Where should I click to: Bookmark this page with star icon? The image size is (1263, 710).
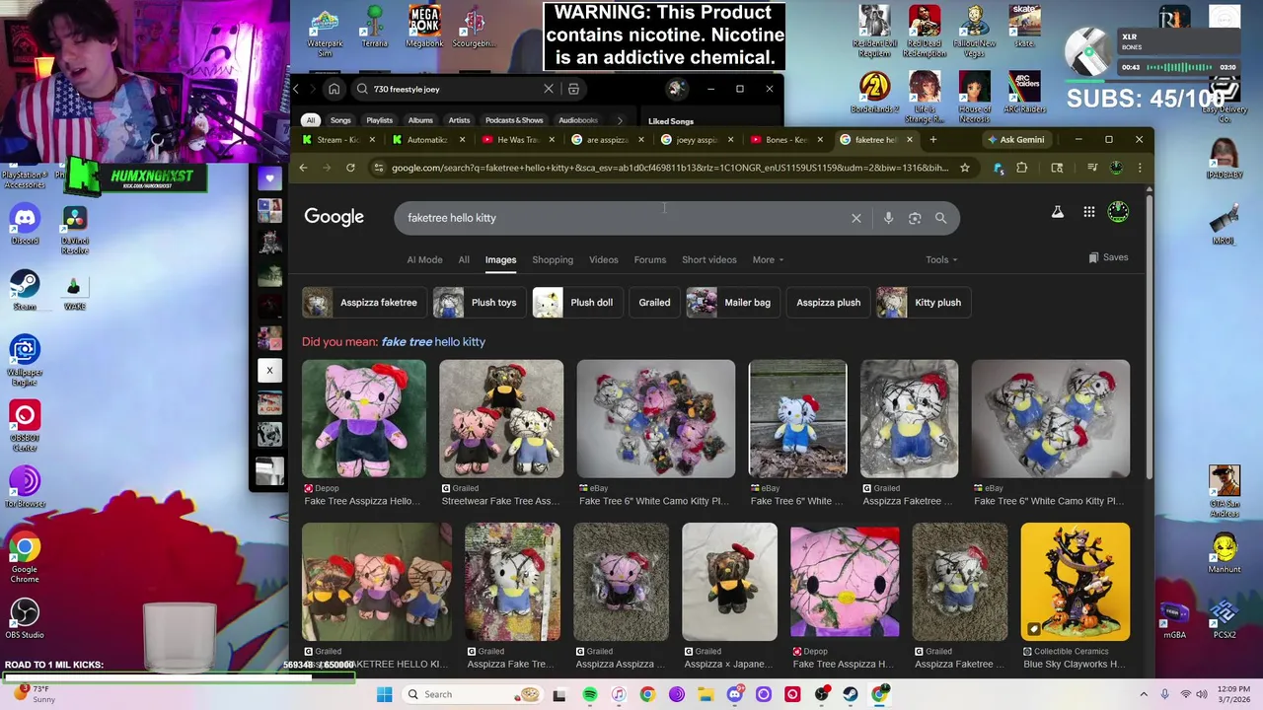964,168
